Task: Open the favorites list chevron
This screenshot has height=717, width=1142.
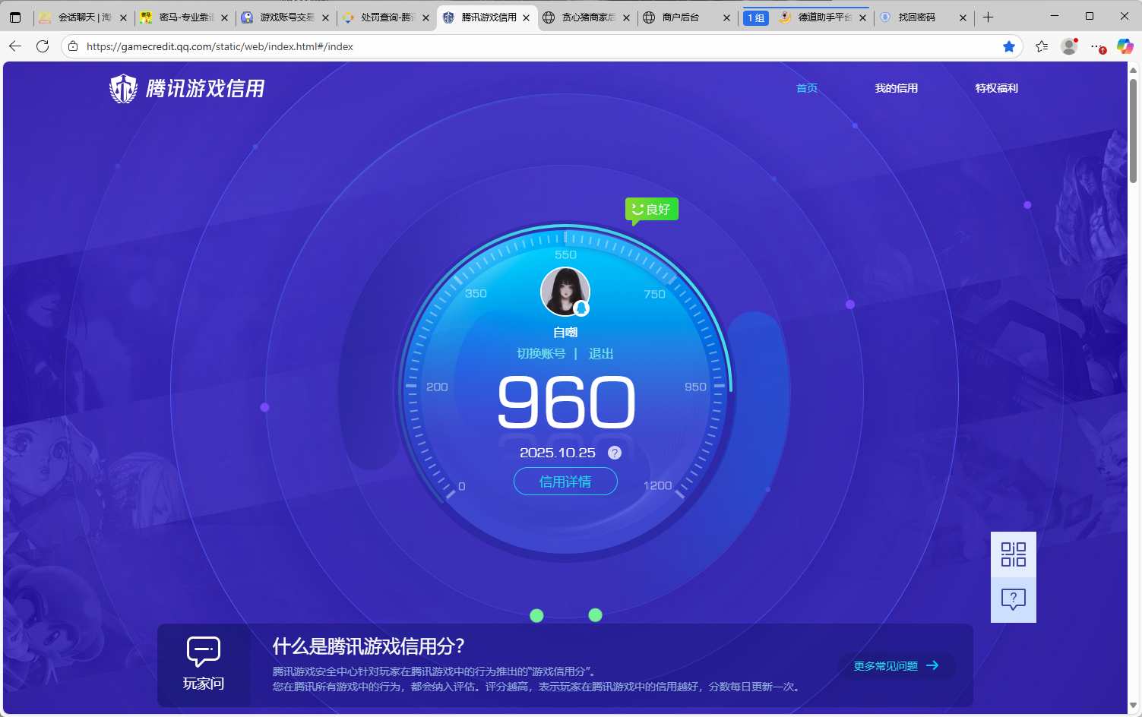Action: point(1041,46)
